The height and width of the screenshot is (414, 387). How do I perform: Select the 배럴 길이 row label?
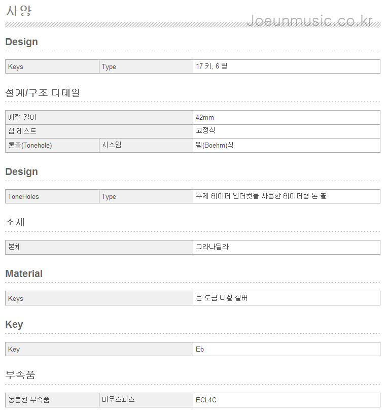coord(99,118)
